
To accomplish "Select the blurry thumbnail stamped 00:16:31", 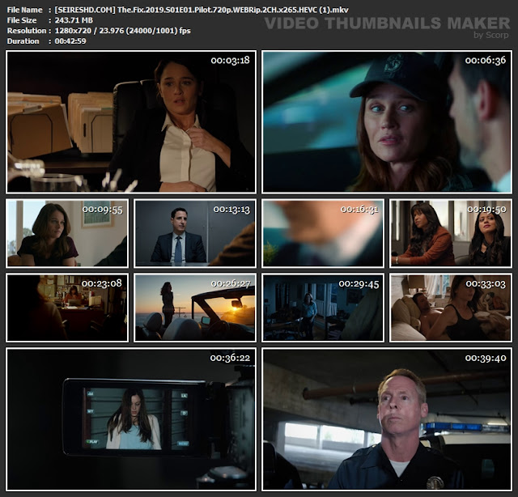I will tap(323, 233).
